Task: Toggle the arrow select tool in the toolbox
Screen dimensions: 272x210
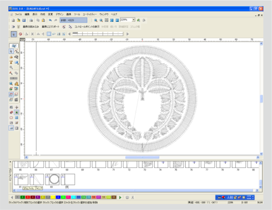Action: coord(11,51)
